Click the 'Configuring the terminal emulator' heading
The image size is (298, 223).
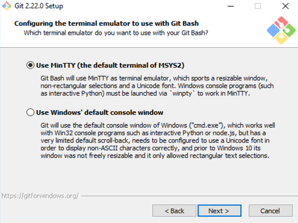pos(107,24)
